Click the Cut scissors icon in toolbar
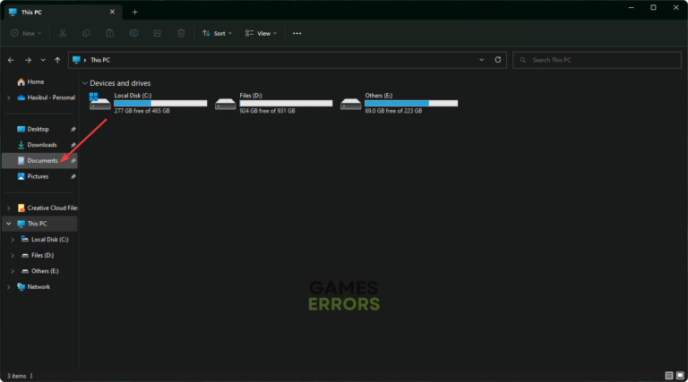The image size is (688, 382). [63, 33]
